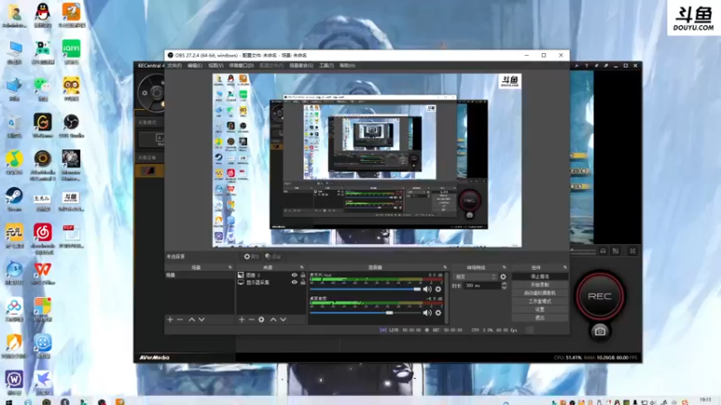The width and height of the screenshot is (721, 405).
Task: Click the RECentral help question mark icon
Action: click(587, 66)
